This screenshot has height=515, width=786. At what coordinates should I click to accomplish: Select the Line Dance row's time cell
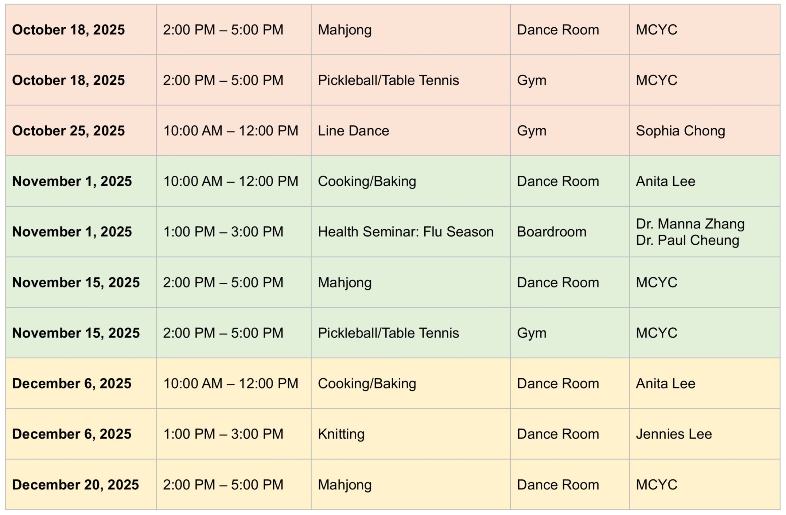(231, 131)
